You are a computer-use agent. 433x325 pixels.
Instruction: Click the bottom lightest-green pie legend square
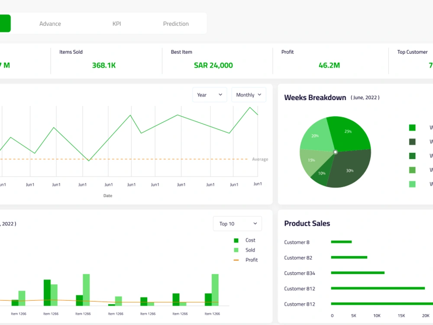coord(412,184)
